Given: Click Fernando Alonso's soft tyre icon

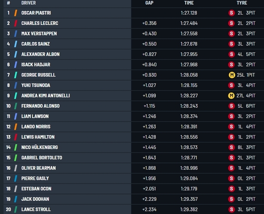Looking at the screenshot, I should pyautogui.click(x=231, y=106).
